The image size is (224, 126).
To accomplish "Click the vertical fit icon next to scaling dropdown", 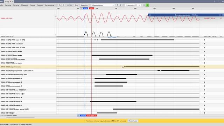I will click(118, 5).
